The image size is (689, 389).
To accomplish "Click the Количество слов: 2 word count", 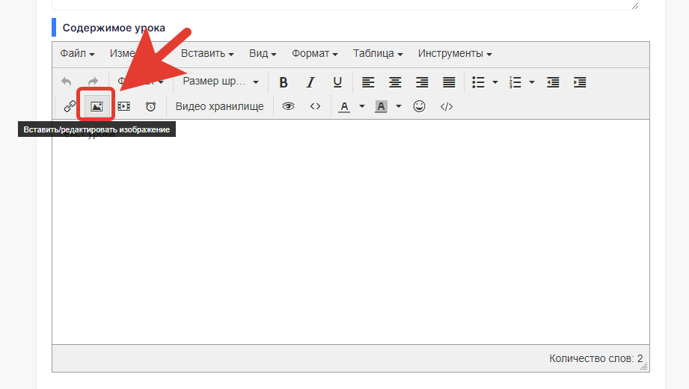I will (595, 358).
